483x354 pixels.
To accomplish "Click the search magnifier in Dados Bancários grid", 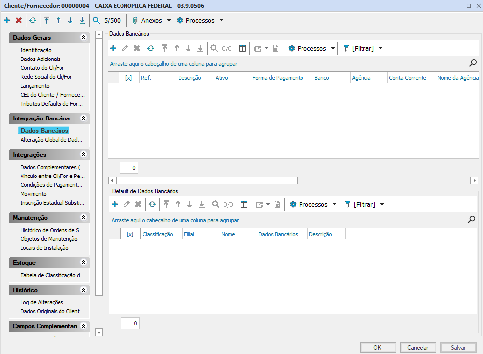I will (x=472, y=63).
